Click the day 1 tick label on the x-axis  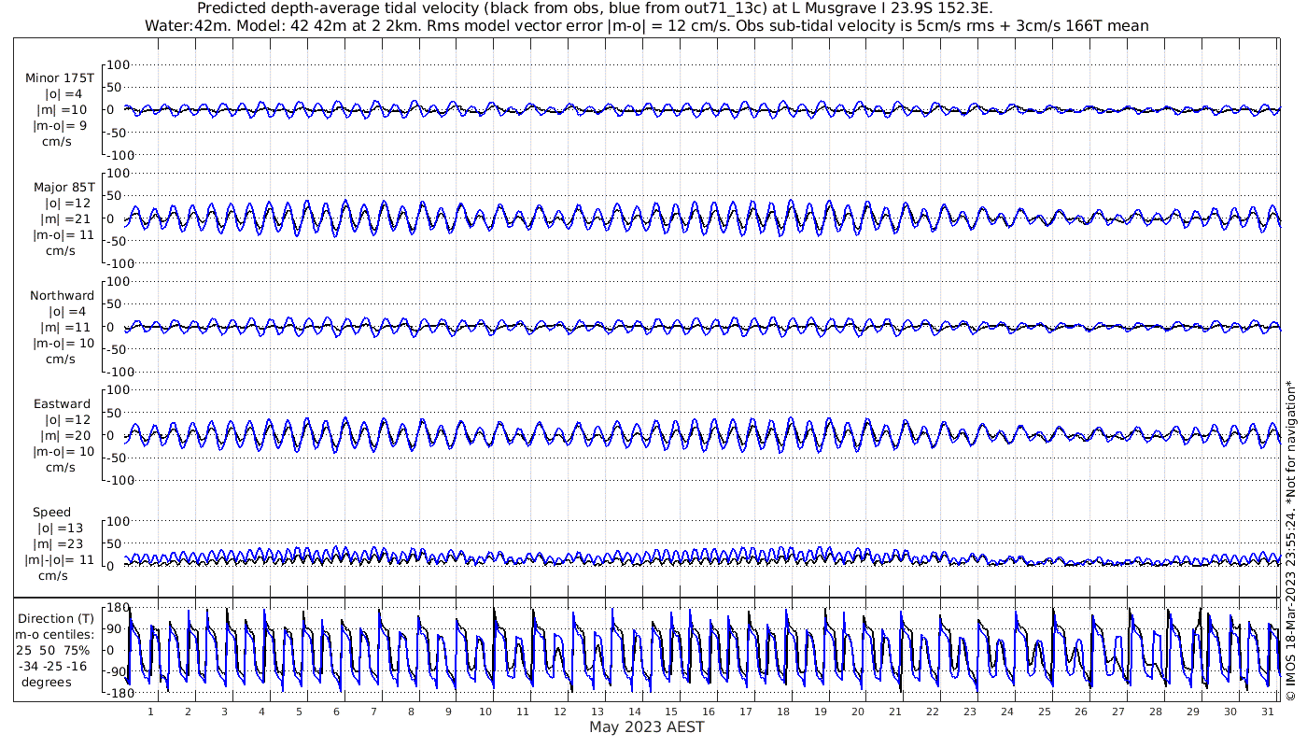tap(150, 712)
